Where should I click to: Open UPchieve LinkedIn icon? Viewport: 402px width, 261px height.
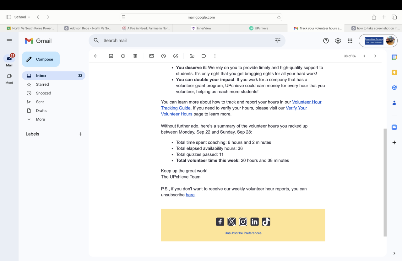254,222
